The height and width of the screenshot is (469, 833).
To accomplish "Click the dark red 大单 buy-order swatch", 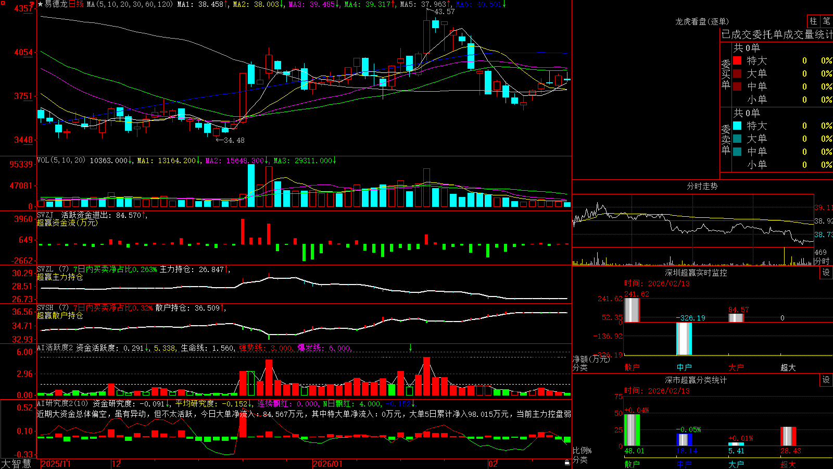I will [x=737, y=73].
